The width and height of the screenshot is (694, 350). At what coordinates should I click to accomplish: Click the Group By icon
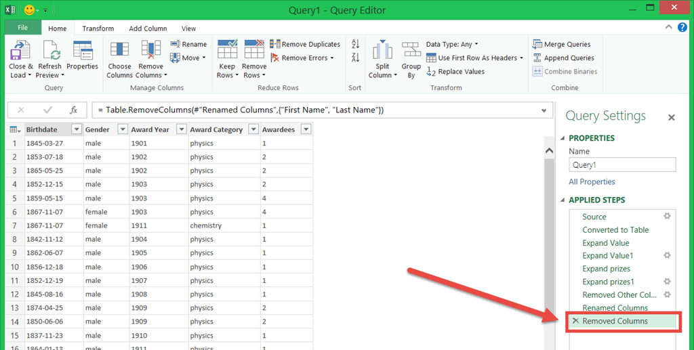411,51
